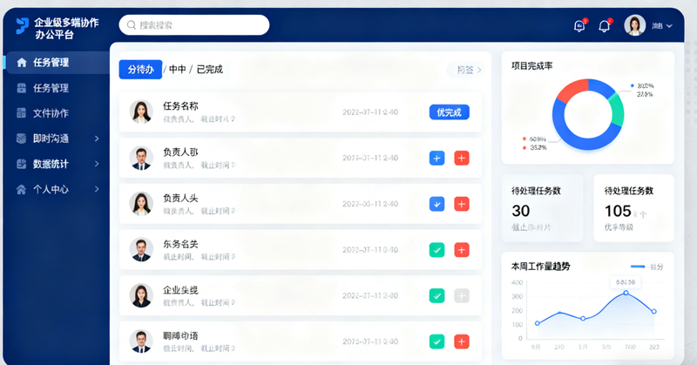Switch to the 中中 tab
This screenshot has width=697, height=365.
coord(178,70)
